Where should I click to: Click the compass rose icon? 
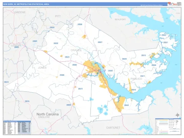tap(177, 115)
